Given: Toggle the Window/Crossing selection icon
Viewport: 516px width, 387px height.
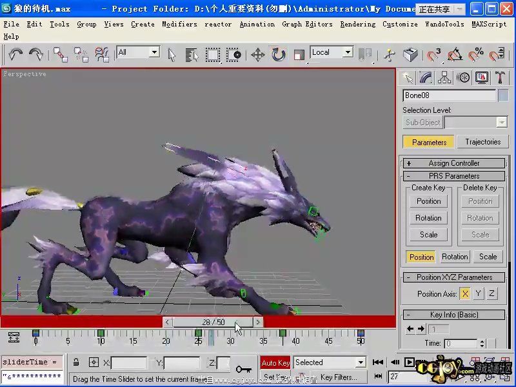Looking at the screenshot, I should (x=233, y=55).
